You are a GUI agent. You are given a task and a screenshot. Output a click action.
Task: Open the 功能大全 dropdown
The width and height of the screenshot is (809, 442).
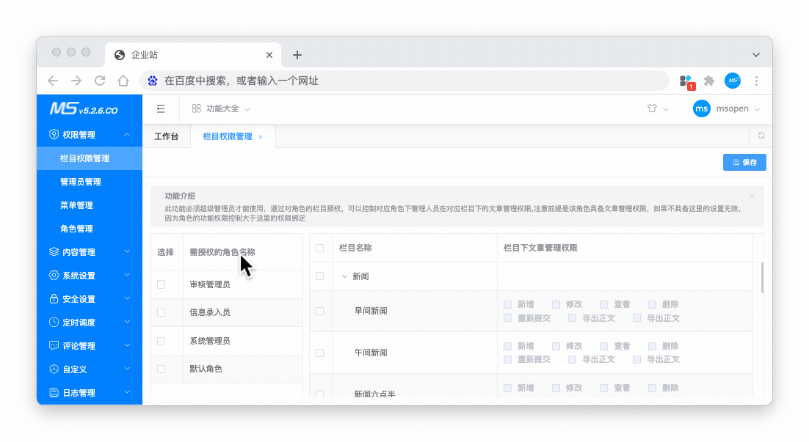[222, 108]
